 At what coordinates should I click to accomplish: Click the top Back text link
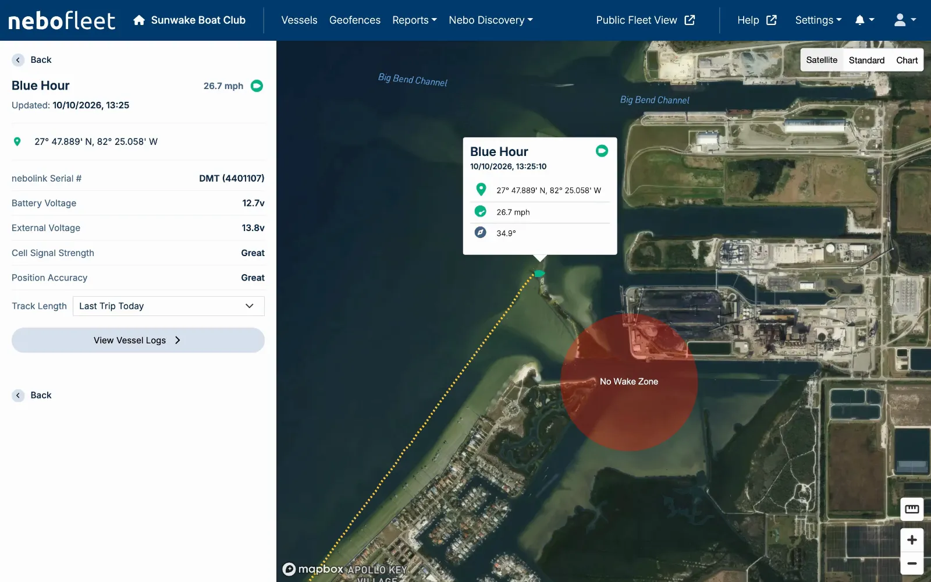tap(41, 60)
